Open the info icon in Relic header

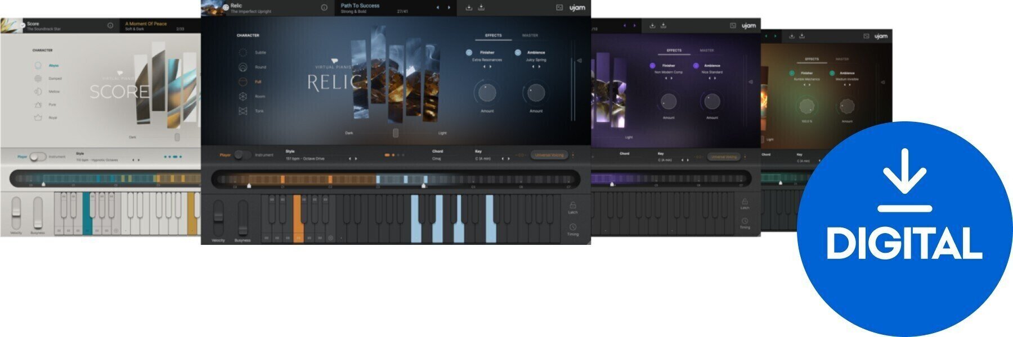[x=324, y=8]
